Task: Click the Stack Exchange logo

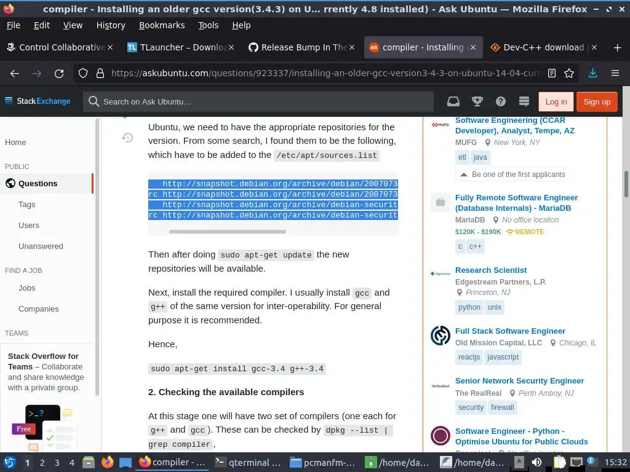Action: coord(38,101)
